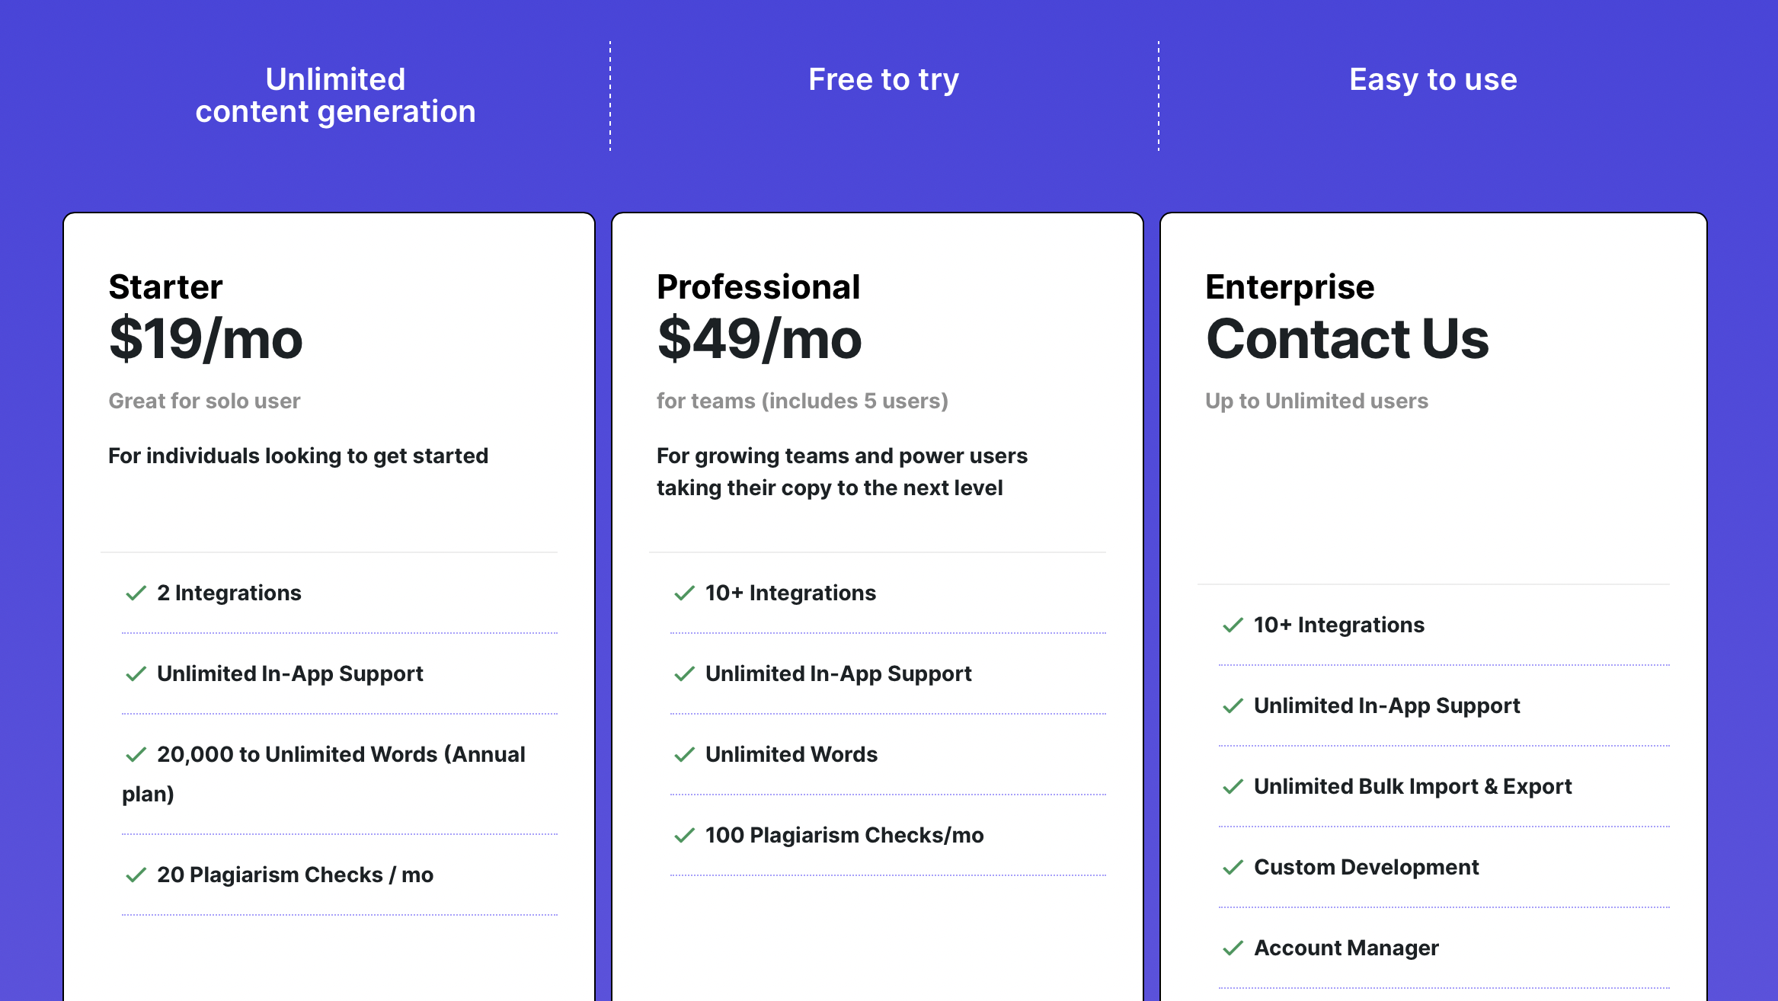
Task: Click checkmark icon beside Starter 2 Integrations
Action: pyautogui.click(x=136, y=593)
